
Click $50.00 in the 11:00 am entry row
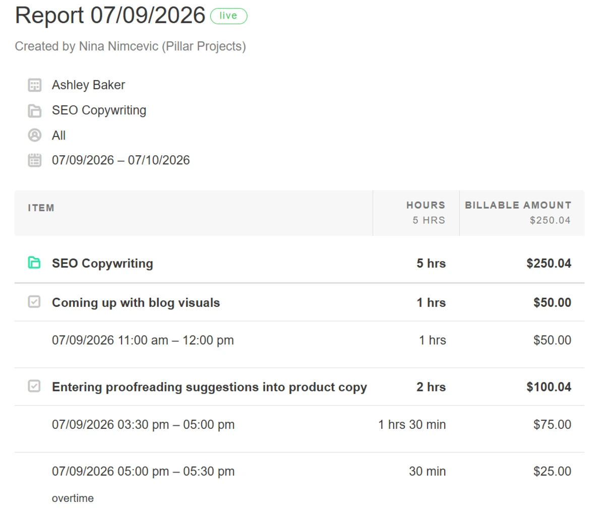[552, 340]
